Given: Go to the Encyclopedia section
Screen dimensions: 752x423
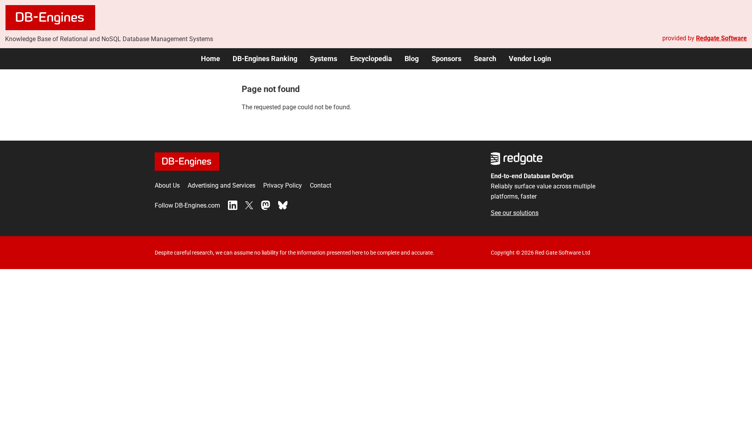Looking at the screenshot, I should [x=371, y=59].
